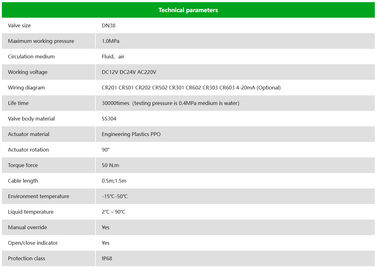Select the Manual override label
Image resolution: width=377 pixels, height=268 pixels.
click(x=27, y=227)
